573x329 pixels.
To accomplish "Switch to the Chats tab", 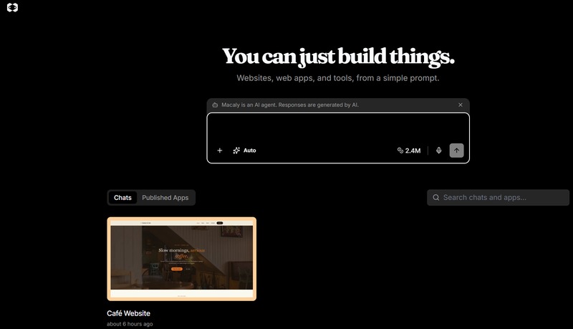I will pos(122,198).
